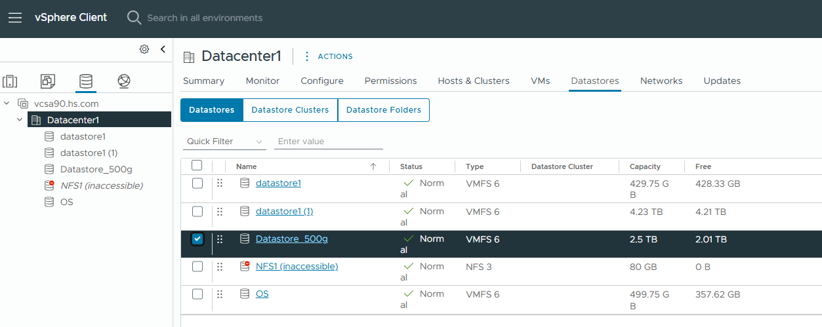Click drag handle of OS row

pyautogui.click(x=220, y=294)
